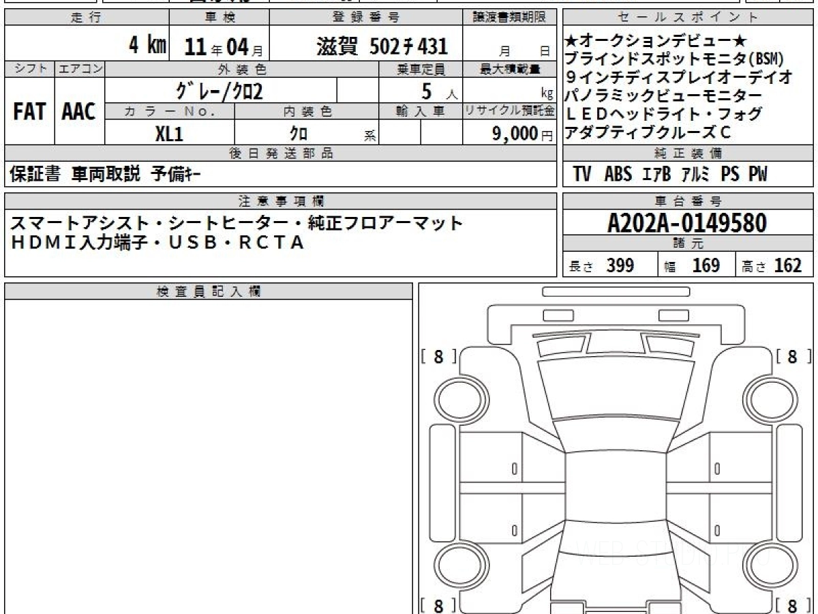Click the air conditioner value AAC
The height and width of the screenshot is (614, 818).
tap(79, 112)
